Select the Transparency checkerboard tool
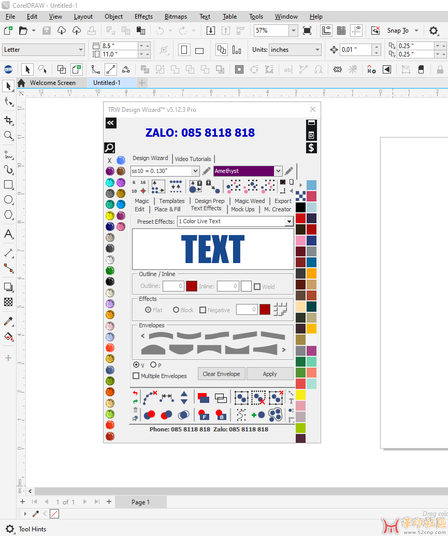Screen dimensions: 448x536 tap(8, 302)
